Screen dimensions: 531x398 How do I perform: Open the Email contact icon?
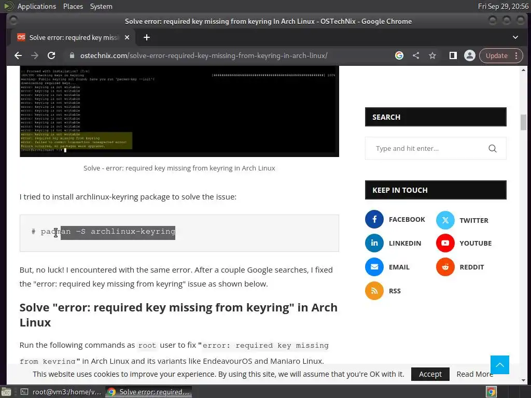(374, 267)
